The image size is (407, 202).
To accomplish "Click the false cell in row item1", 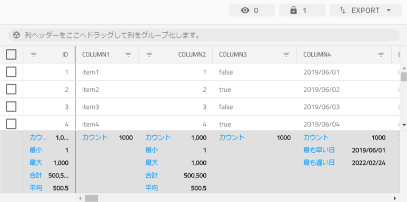I will coord(226,72).
